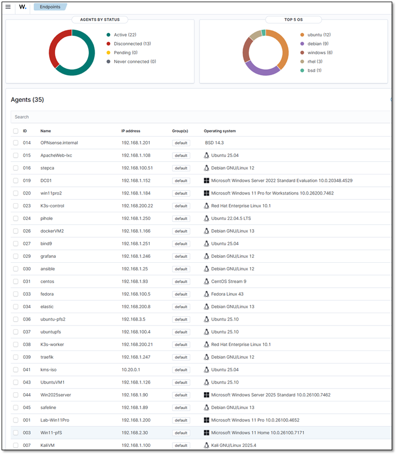Select the pihole row checkbox
397x455 pixels.
[16, 218]
